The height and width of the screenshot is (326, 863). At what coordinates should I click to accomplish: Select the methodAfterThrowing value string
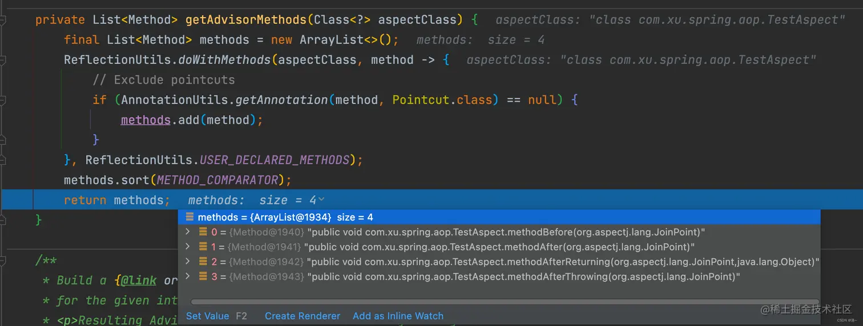point(523,276)
